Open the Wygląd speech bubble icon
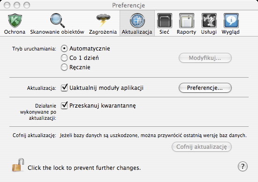 231,21
